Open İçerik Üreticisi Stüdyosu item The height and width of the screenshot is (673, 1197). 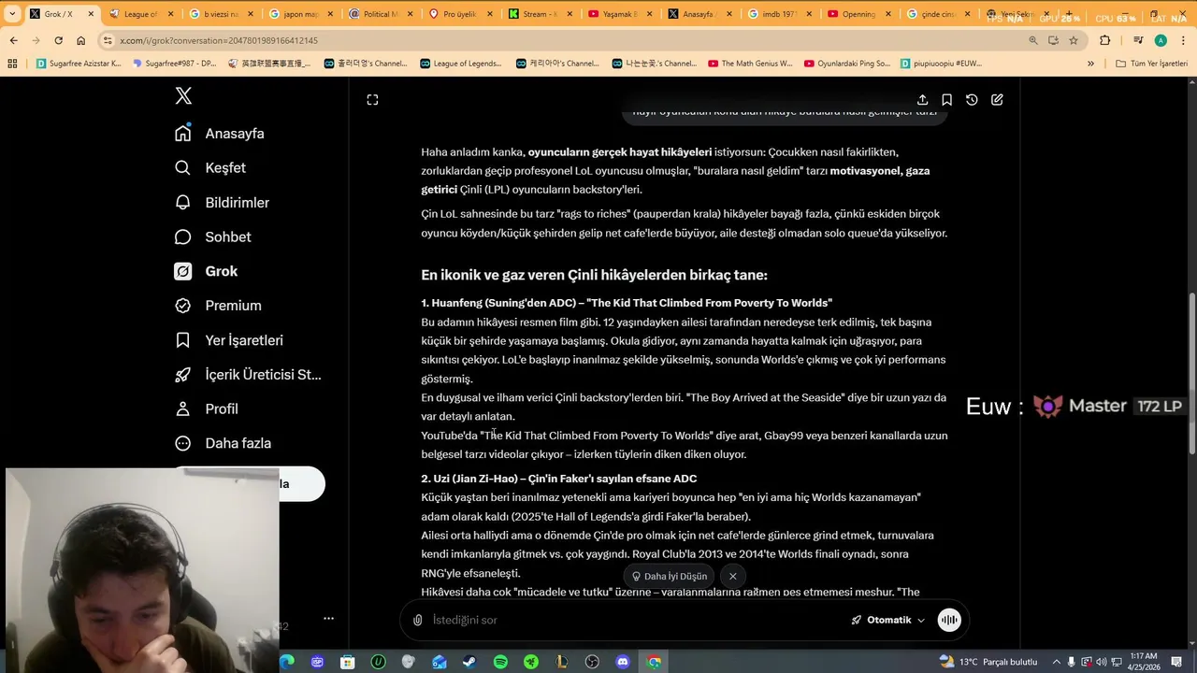[248, 375]
